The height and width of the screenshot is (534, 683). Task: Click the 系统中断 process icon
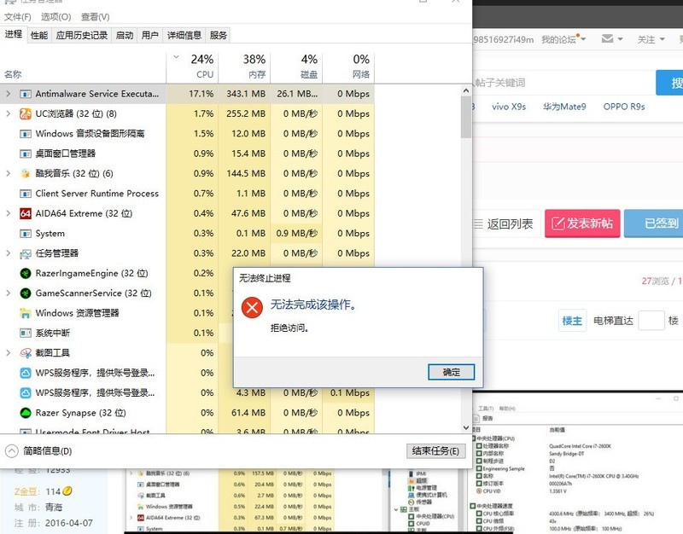[x=26, y=334]
